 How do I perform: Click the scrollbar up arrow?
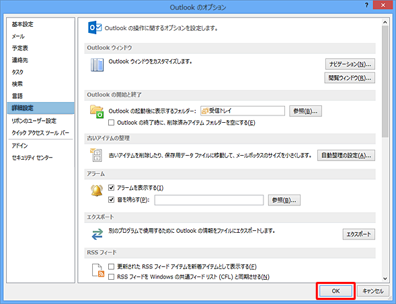[385, 22]
